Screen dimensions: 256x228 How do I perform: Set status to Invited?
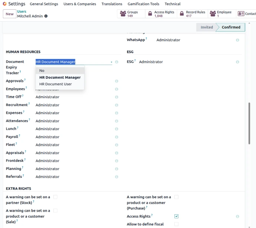tap(207, 27)
